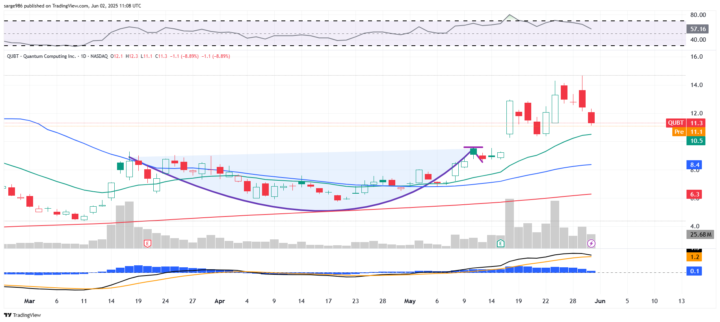
Task: Open the purple lightning event icon
Action: coord(591,244)
